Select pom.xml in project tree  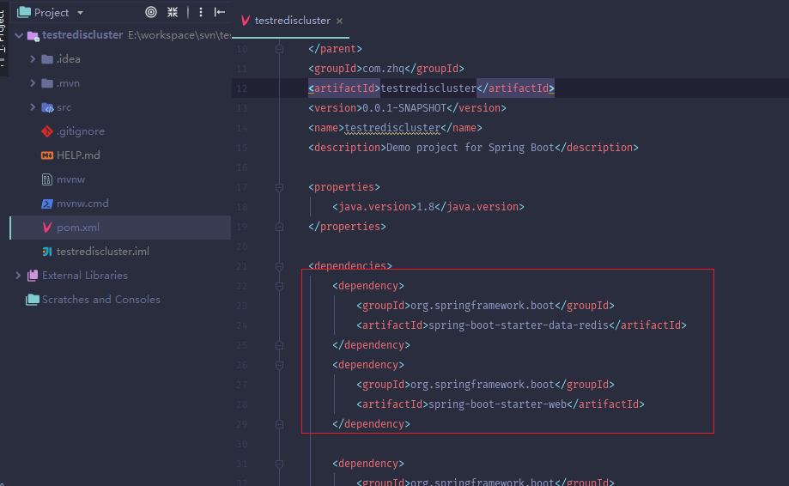[120, 228]
